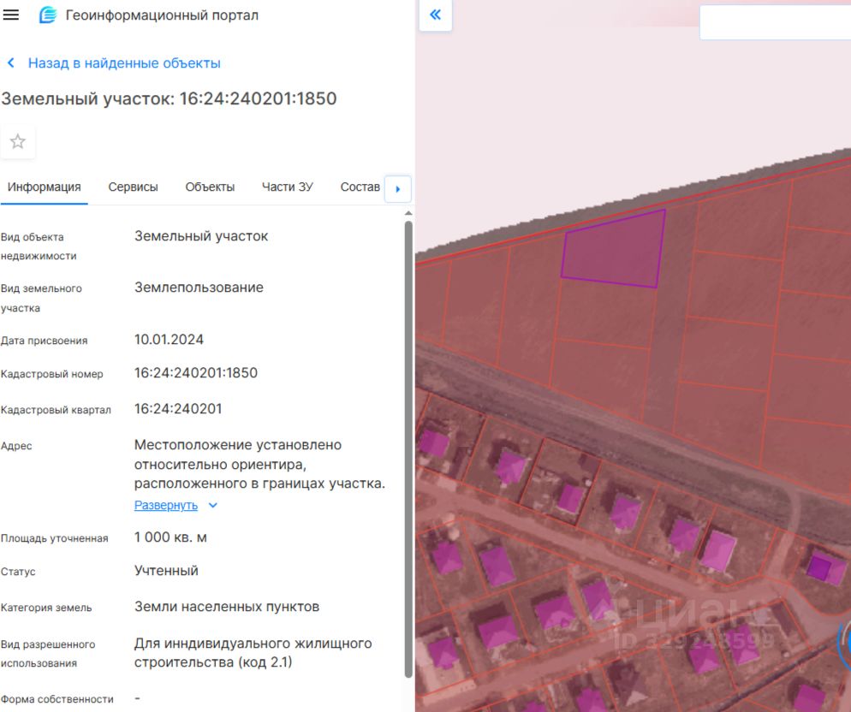Image resolution: width=851 pixels, height=712 pixels.
Task: Select the Состав tab
Action: (x=360, y=187)
